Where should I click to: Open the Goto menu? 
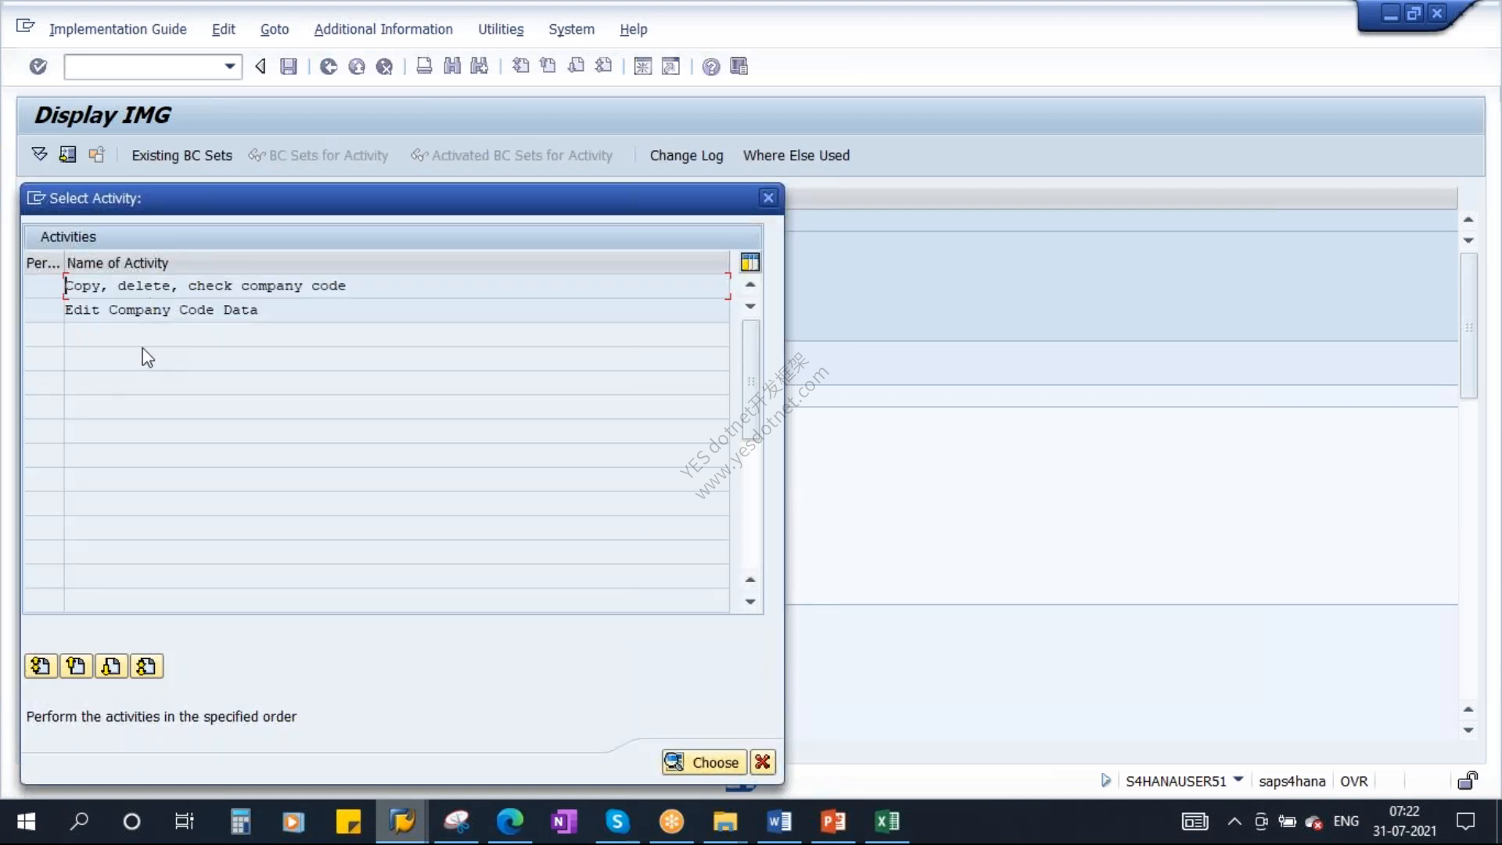(x=274, y=29)
